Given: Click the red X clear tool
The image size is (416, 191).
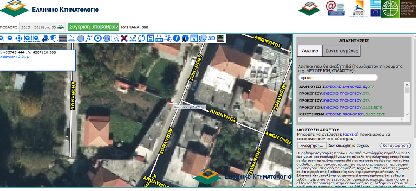Looking at the screenshot, I should click(x=124, y=38).
